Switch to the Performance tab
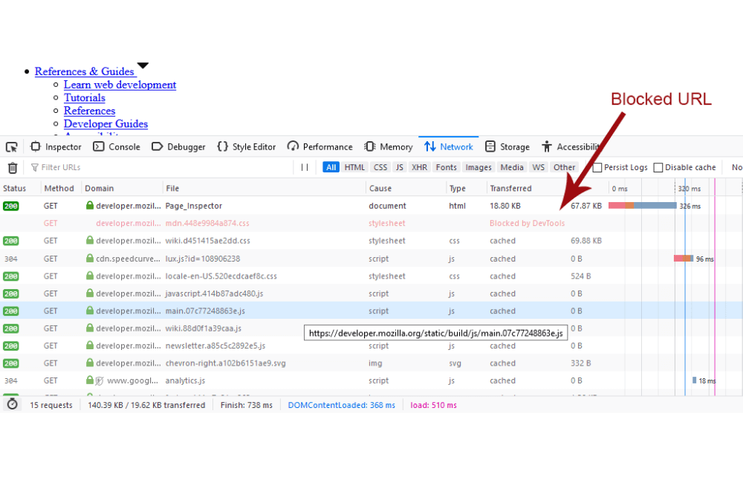 point(320,147)
